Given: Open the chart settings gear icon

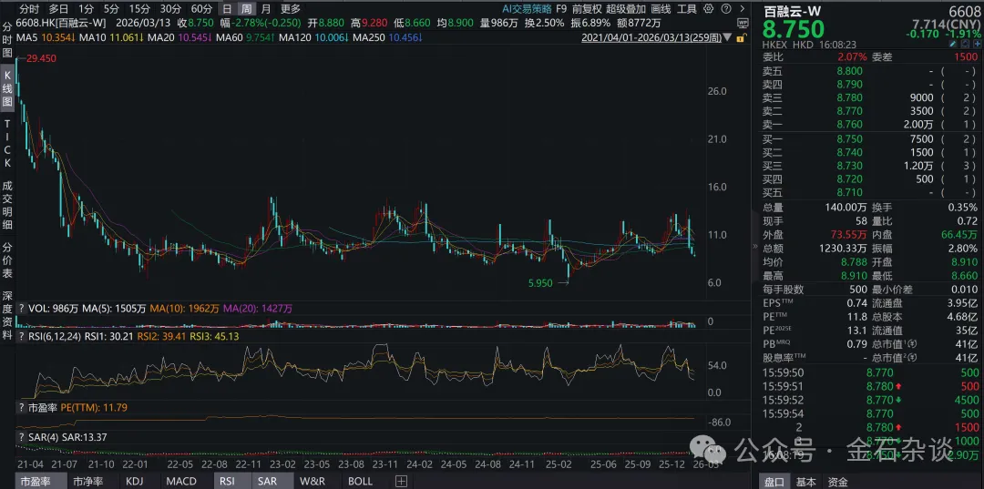Looking at the screenshot, I should point(709,9).
